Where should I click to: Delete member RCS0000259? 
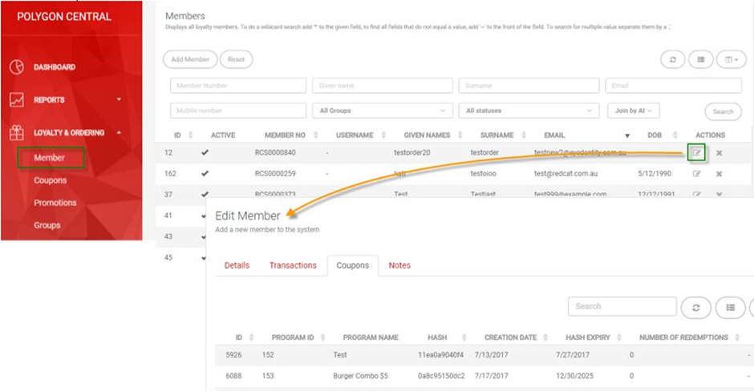click(x=719, y=174)
